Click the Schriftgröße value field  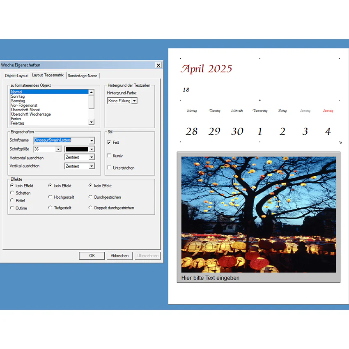pyautogui.click(x=44, y=149)
